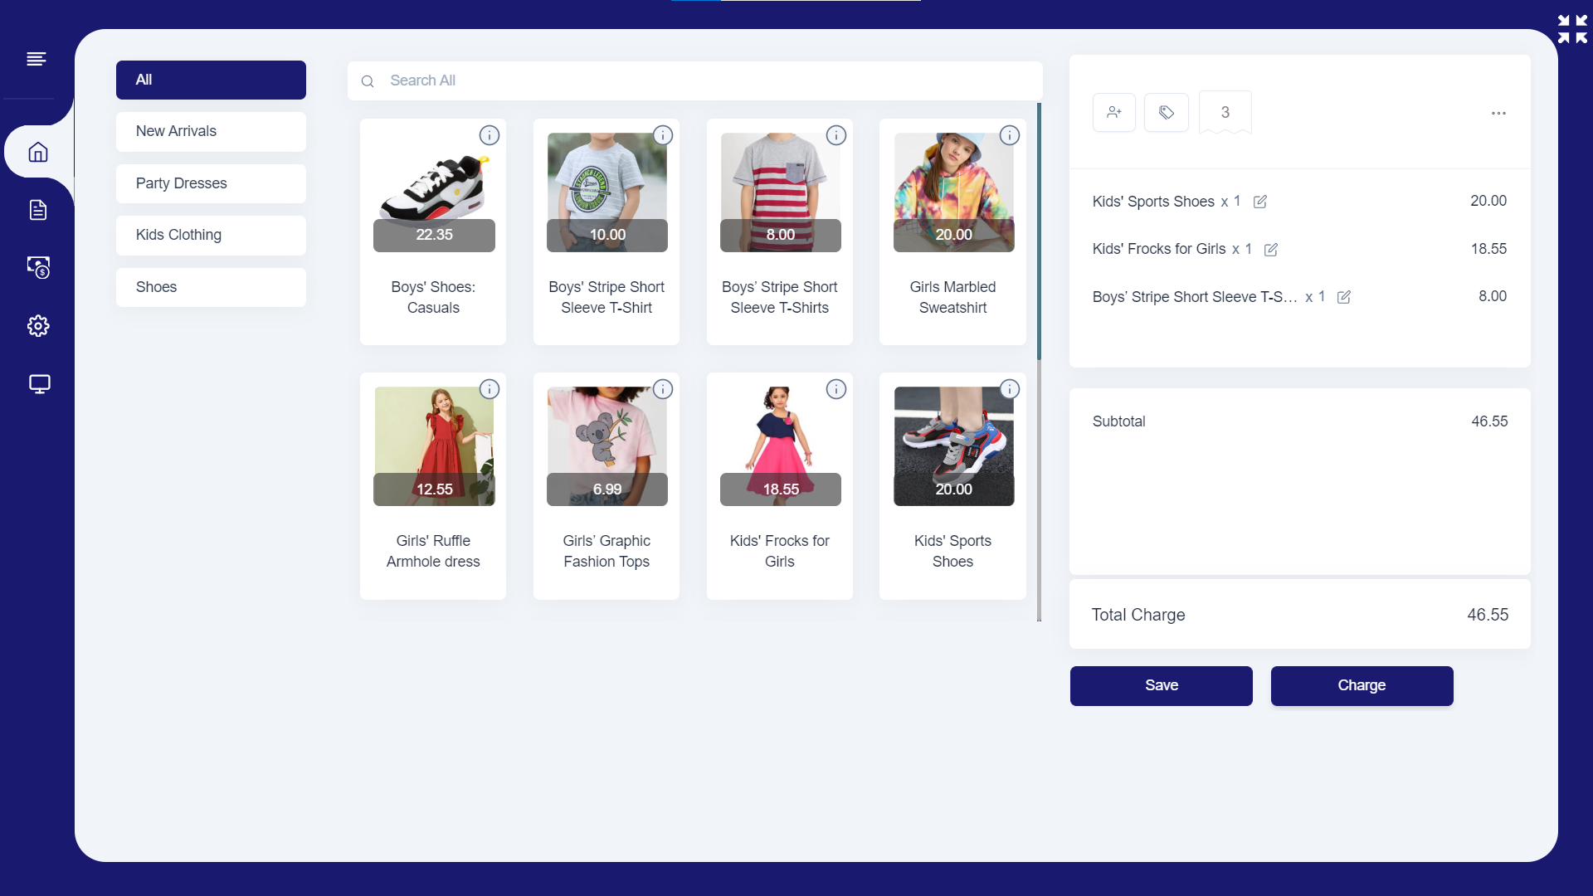Click the discount tag icon

[x=1166, y=112]
